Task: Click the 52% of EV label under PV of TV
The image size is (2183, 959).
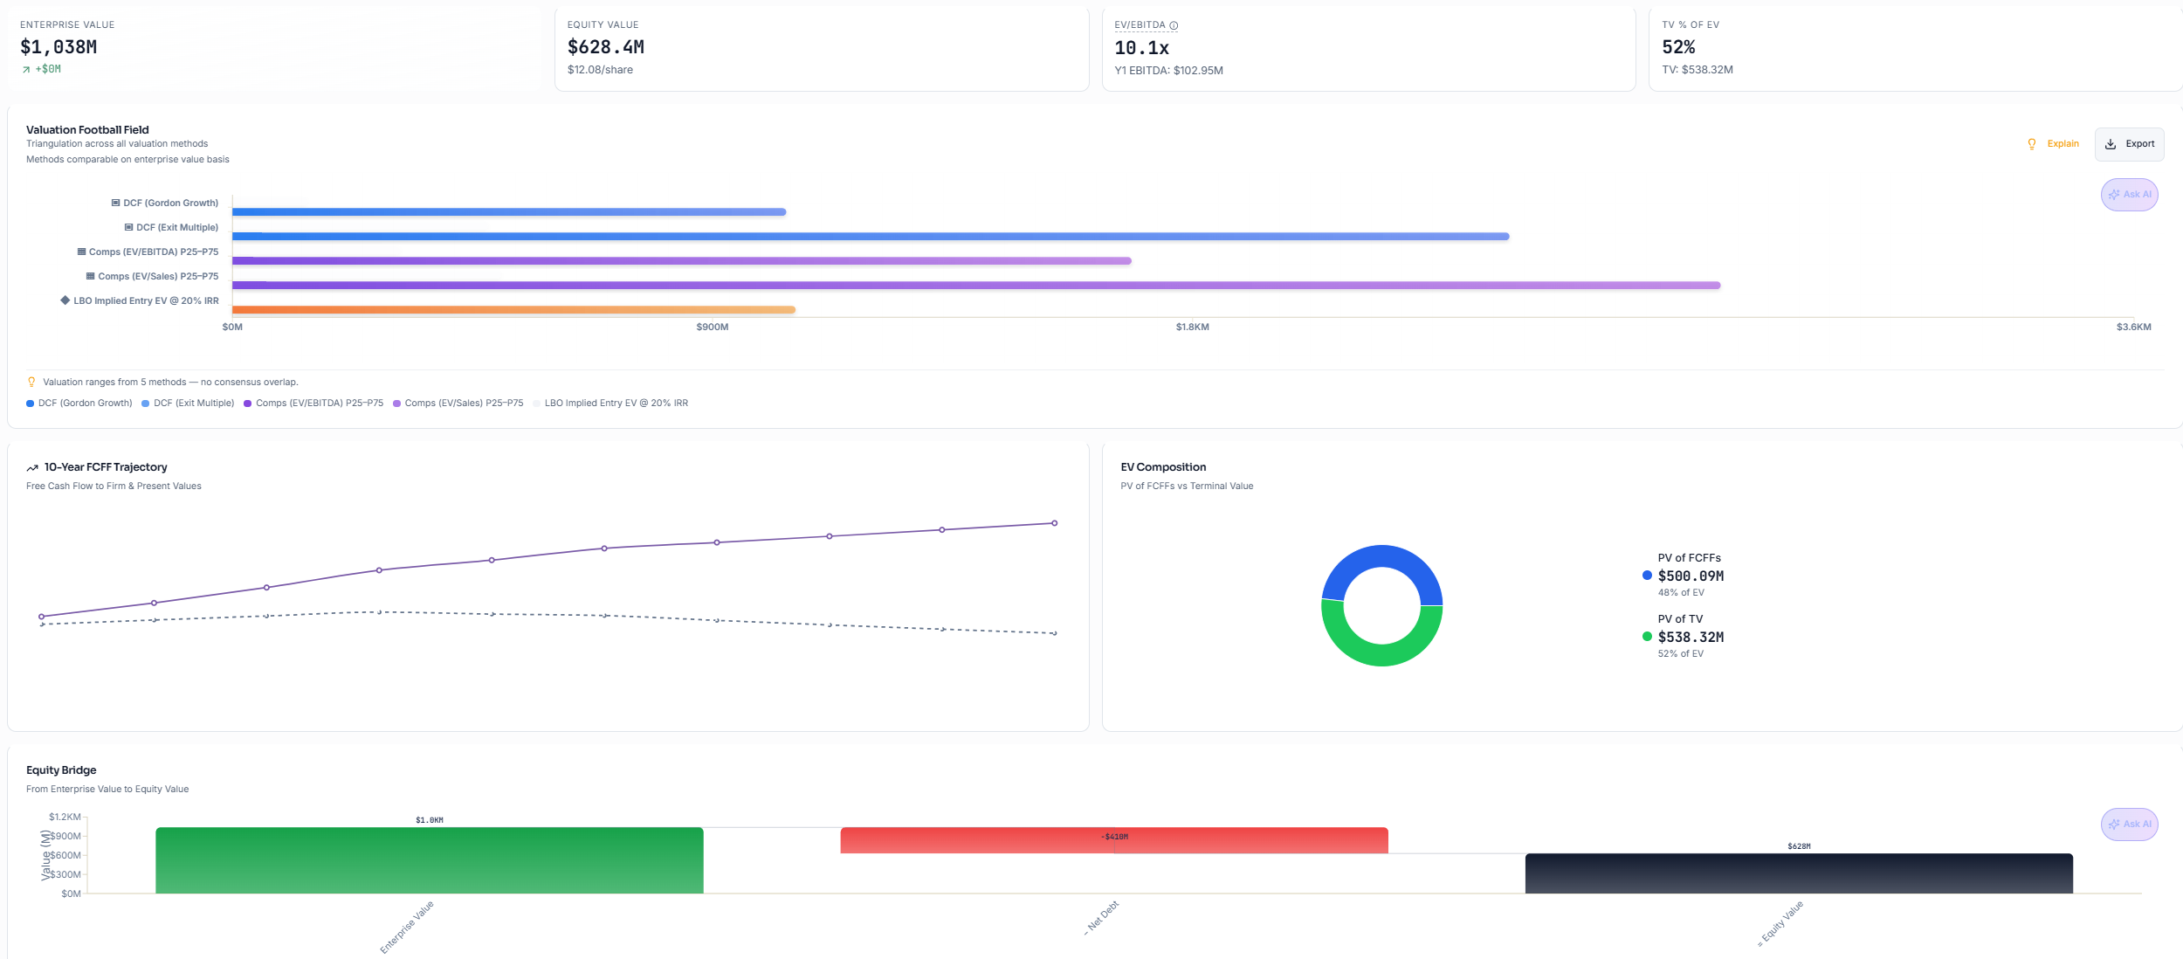Action: [1681, 654]
